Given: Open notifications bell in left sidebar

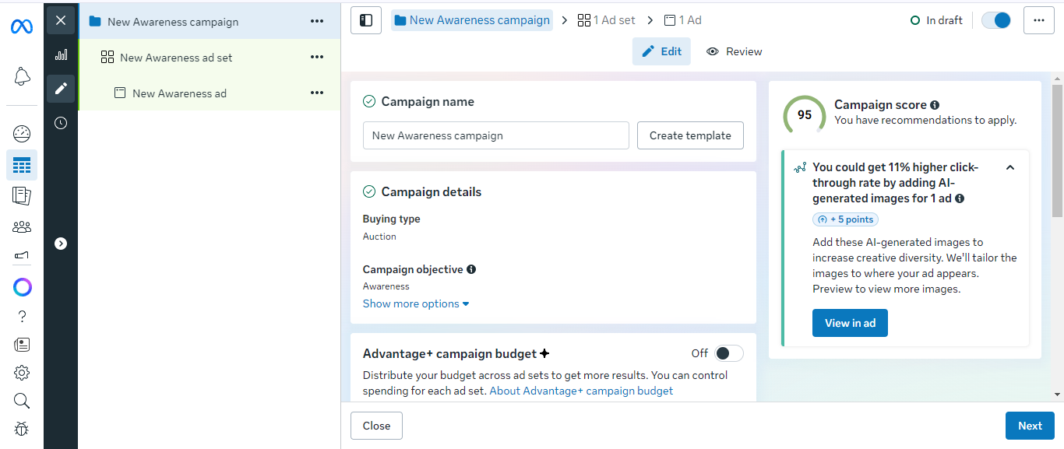Looking at the screenshot, I should click(x=22, y=76).
